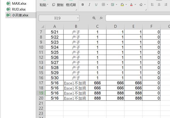This screenshot has height=118, width=170.
Task: Expand the Name Box dropdown for H19
Action: [x=78, y=18]
